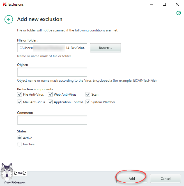Image resolution: width=184 pixels, height=186 pixels.
Task: Set exclusion status to Inactive
Action: click(20, 144)
